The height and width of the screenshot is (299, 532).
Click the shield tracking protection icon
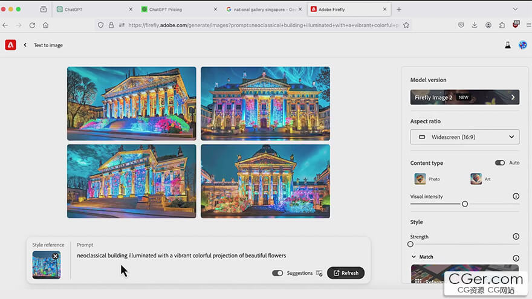100,25
